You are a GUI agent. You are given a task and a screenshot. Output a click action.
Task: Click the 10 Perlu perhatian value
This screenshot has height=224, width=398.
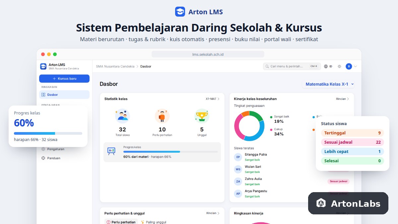(x=162, y=129)
